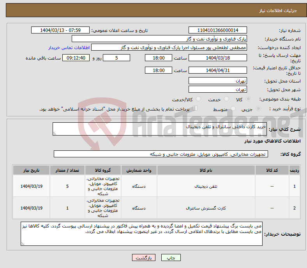Click the تعداد / مقدار column header
This screenshot has height=268, width=307.
click(67, 170)
